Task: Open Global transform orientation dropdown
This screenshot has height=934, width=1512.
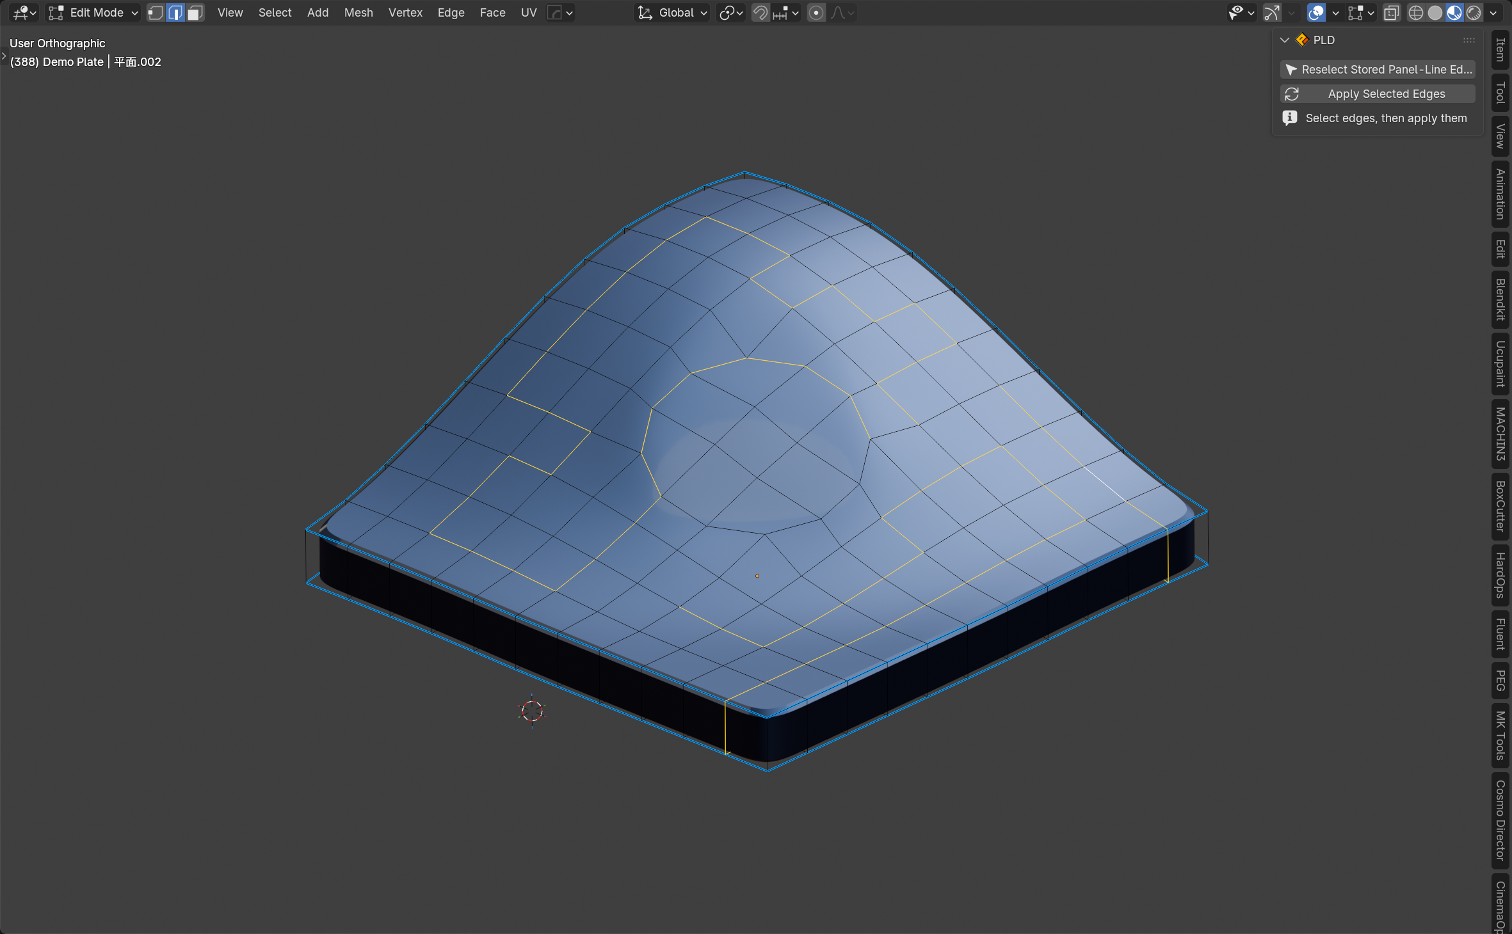Action: click(x=673, y=13)
